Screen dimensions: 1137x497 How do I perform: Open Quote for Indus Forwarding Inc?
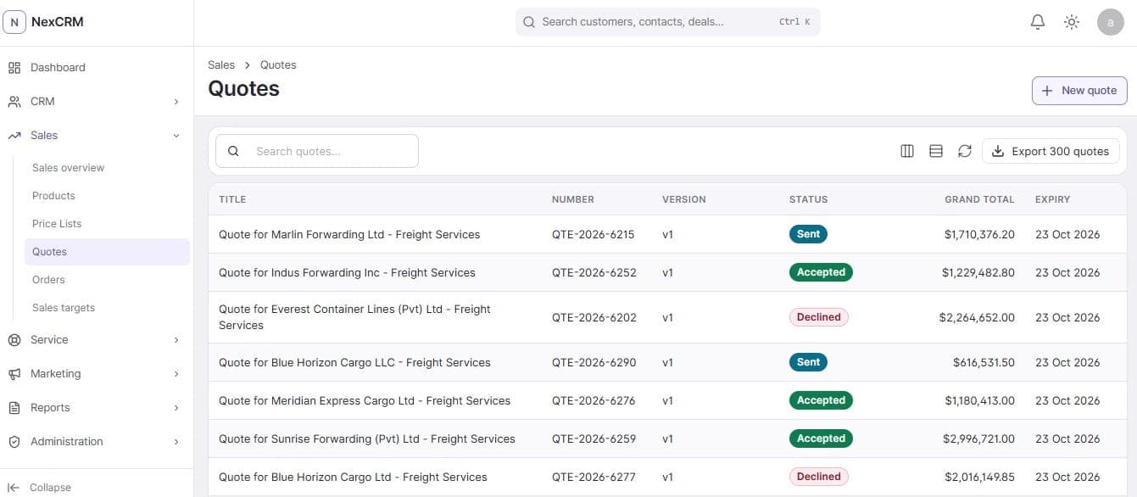[x=347, y=273]
